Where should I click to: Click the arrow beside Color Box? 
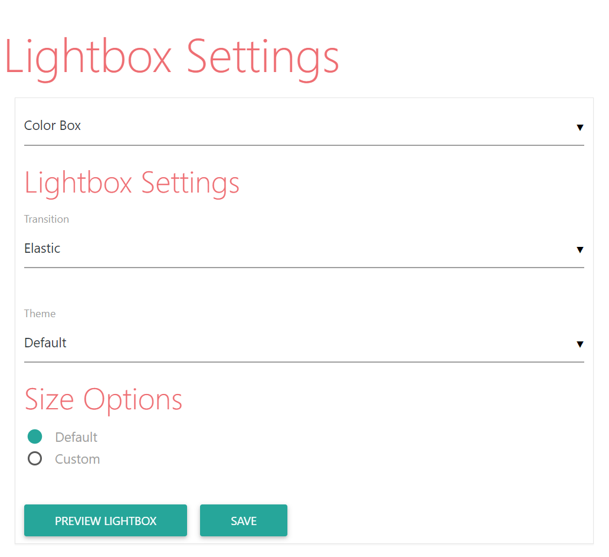[579, 128]
